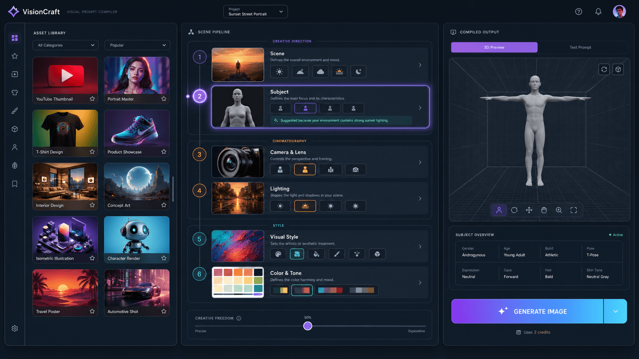Select the brush icon in Visual Style
This screenshot has height=359, width=639.
click(x=337, y=254)
